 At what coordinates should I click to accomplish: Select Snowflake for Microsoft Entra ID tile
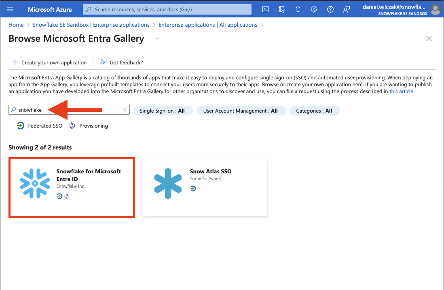72,188
